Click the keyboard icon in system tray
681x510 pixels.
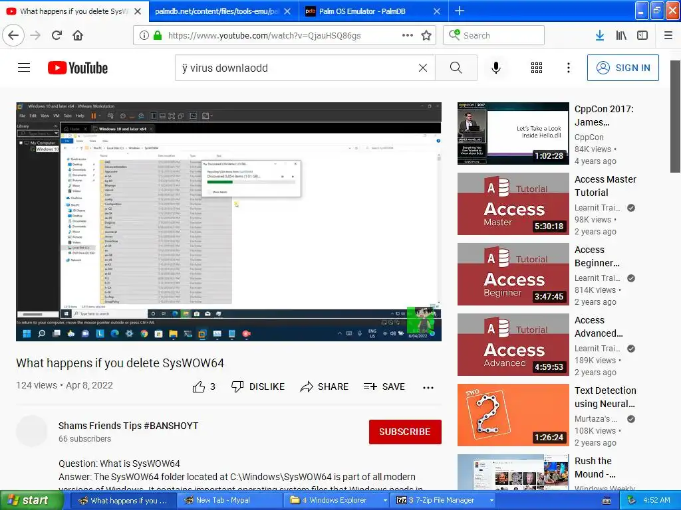pyautogui.click(x=607, y=501)
